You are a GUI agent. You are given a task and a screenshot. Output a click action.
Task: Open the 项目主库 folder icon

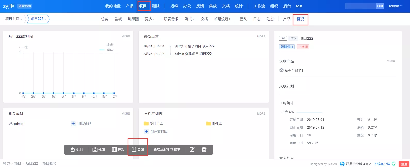146,124
